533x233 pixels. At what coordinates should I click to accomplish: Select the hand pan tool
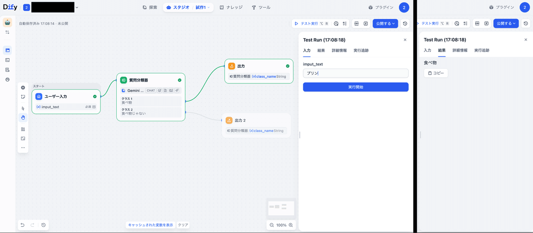(23, 118)
